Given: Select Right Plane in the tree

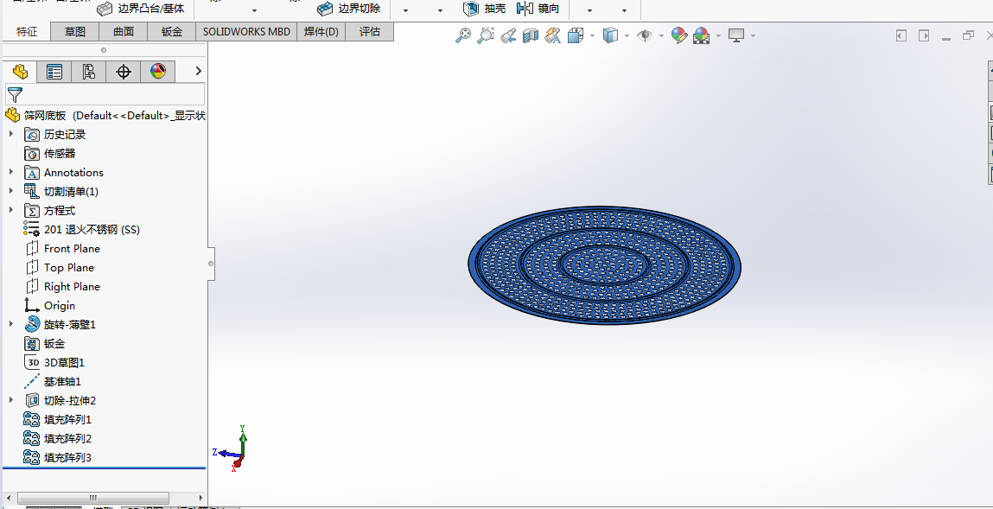Looking at the screenshot, I should coord(62,286).
